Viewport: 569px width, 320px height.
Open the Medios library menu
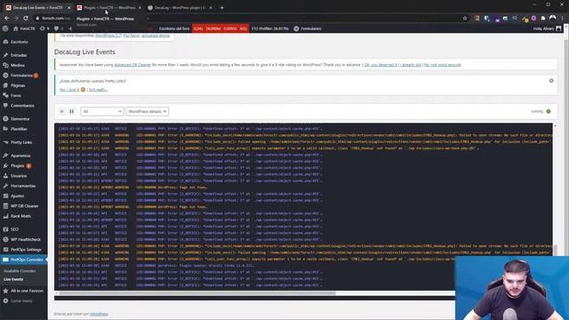tap(18, 65)
